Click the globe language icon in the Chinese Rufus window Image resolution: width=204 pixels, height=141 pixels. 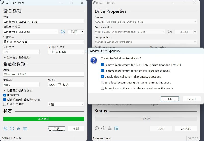point(5,129)
